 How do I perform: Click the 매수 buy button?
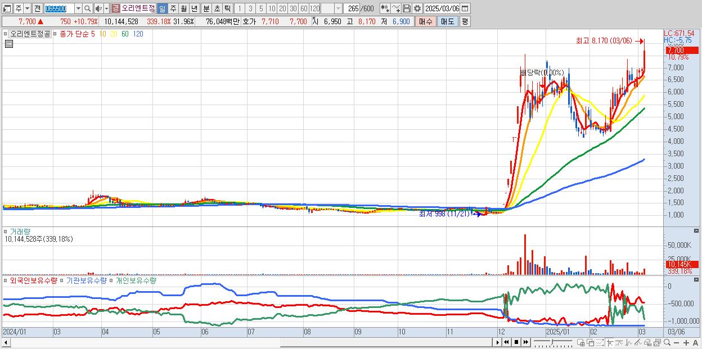click(x=426, y=21)
